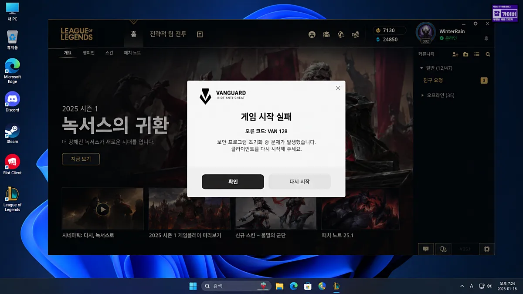Click the League of Legends taskbar icon
The image size is (523, 294).
336,286
